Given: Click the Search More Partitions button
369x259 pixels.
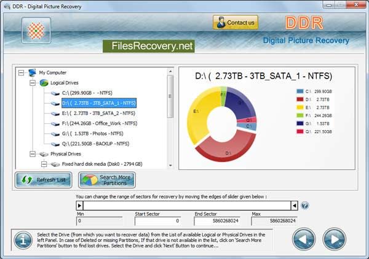Looking at the screenshot, I should tap(107, 180).
